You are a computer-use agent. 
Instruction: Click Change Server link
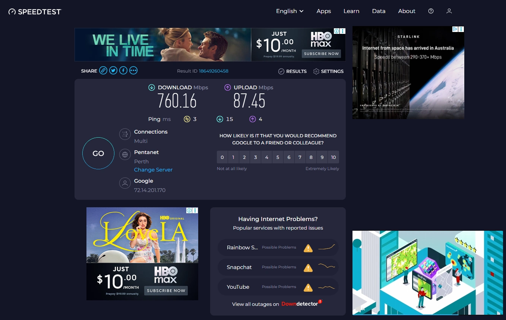pyautogui.click(x=153, y=170)
